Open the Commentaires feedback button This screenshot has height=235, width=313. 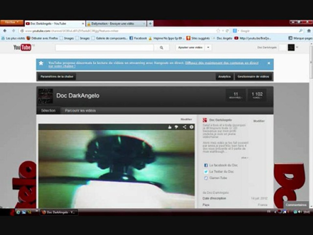[296, 205]
